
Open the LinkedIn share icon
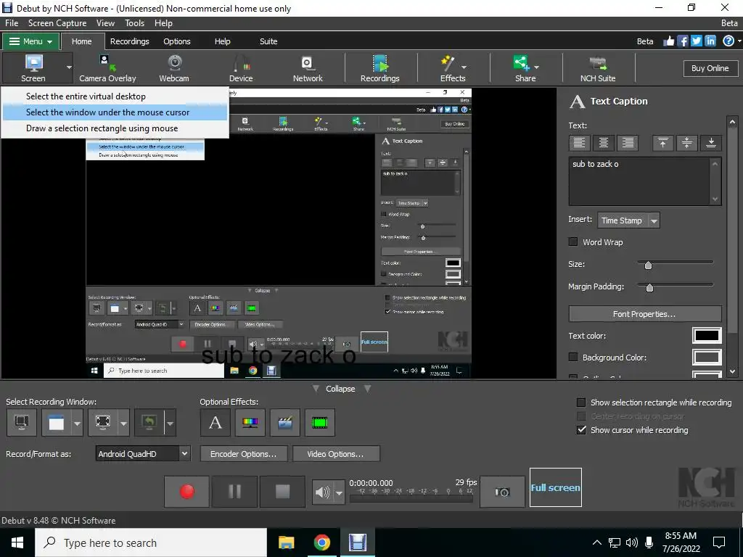click(x=710, y=41)
